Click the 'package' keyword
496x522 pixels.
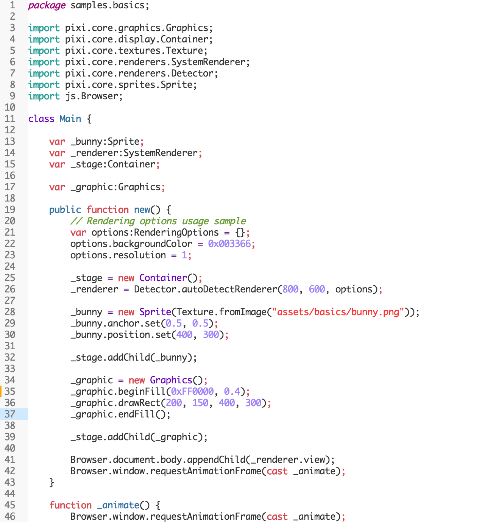47,6
